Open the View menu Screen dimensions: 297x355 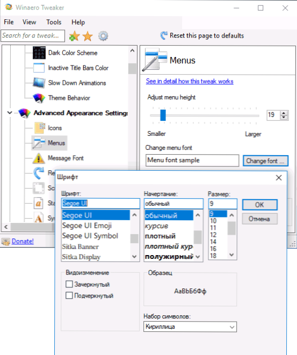pyautogui.click(x=29, y=22)
